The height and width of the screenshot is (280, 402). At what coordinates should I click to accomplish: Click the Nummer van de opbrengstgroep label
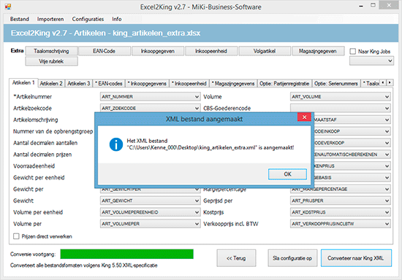[x=53, y=131]
